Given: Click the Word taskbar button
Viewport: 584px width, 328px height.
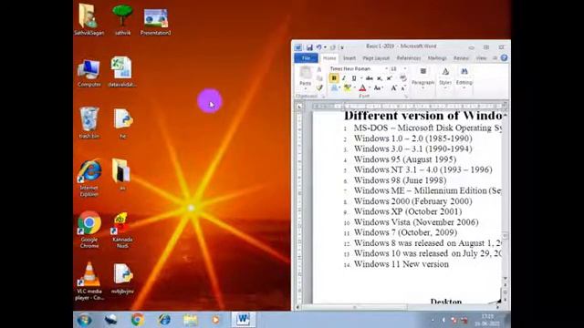Looking at the screenshot, I should 244,320.
